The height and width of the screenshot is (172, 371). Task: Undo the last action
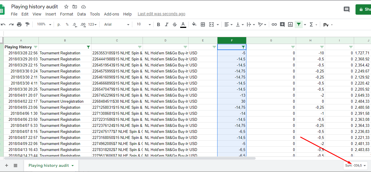(3, 24)
